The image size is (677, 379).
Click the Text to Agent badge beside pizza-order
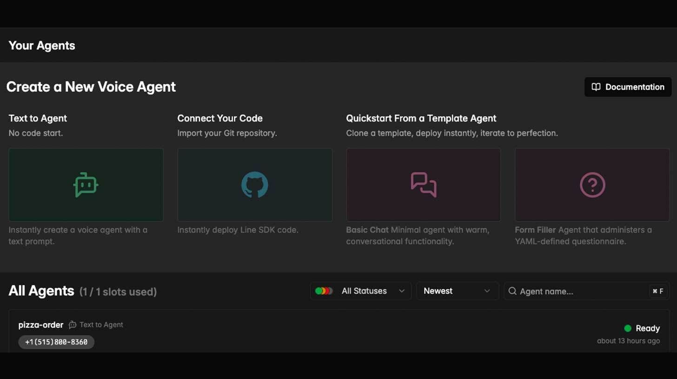click(x=96, y=325)
